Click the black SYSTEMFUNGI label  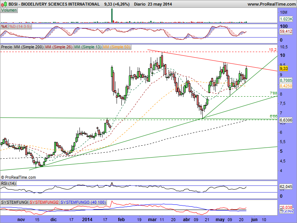click(14, 202)
